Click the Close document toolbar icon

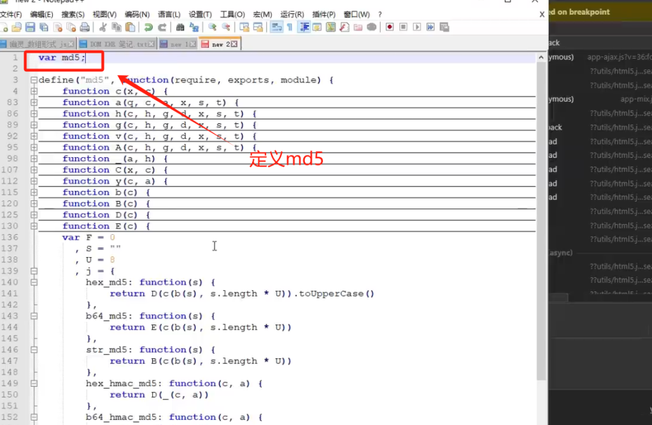coord(57,27)
